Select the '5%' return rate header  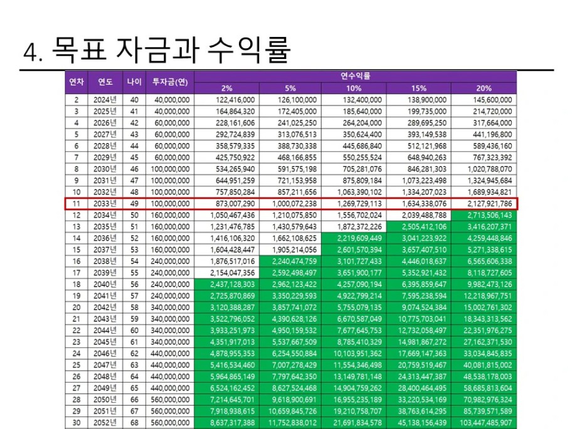point(290,88)
